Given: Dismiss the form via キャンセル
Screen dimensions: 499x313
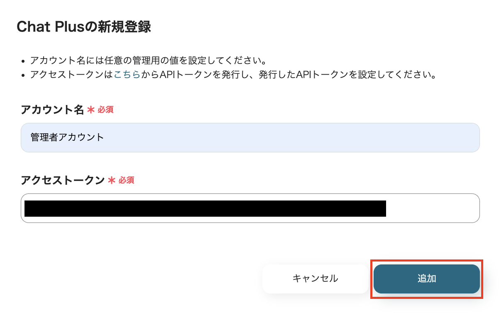Looking at the screenshot, I should click(x=315, y=279).
